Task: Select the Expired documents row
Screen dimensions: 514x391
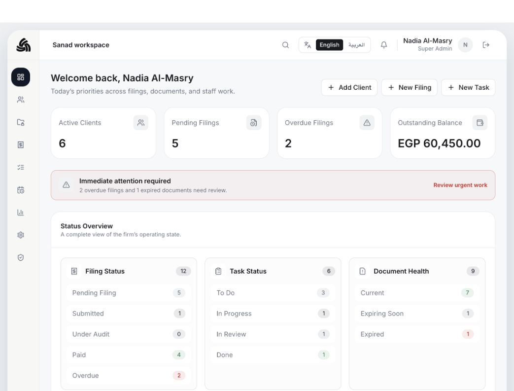Action: (x=417, y=334)
